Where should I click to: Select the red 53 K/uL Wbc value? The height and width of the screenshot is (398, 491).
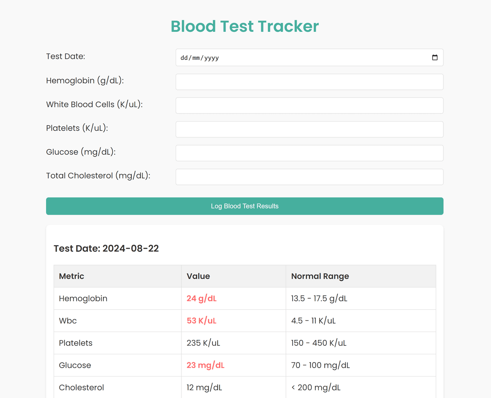click(202, 321)
